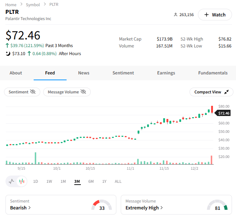The image size is (236, 216).
Task: Click the sentiment gauge showing 33
Action: [102, 205]
